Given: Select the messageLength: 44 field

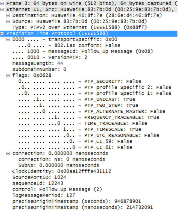Looking at the screenshot, I should tap(38, 63).
